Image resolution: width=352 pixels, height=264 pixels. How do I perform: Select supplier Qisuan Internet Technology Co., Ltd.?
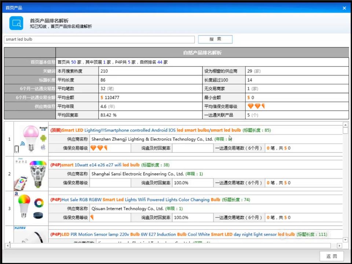pyautogui.click(x=127, y=209)
